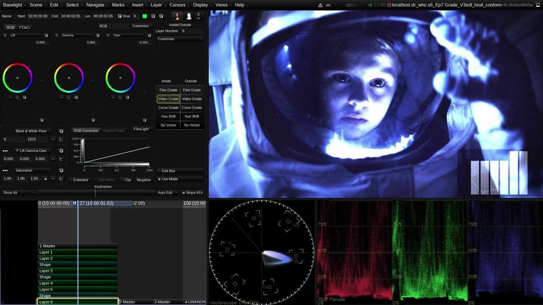543x305 pixels.
Task: Reset Black & White Pivot with its R icon
Action: click(x=61, y=131)
